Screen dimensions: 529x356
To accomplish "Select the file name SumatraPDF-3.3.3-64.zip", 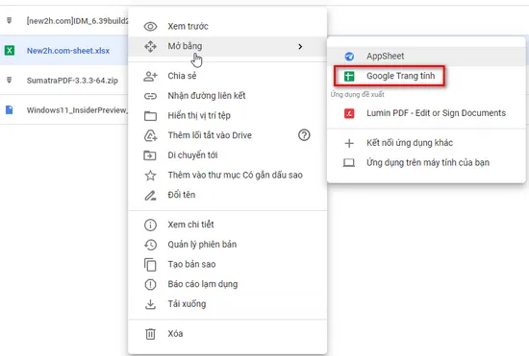I will [x=72, y=81].
